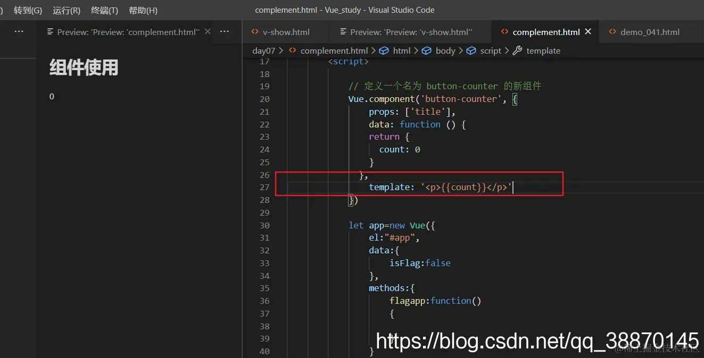Switch to the demo_041.html tab
The image size is (704, 358).
point(650,32)
